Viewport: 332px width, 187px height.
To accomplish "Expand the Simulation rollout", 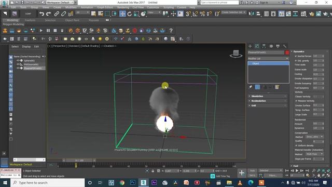I will point(268,96).
